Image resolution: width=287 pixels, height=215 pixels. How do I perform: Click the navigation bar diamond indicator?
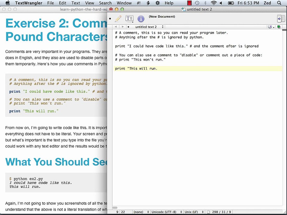128,27
